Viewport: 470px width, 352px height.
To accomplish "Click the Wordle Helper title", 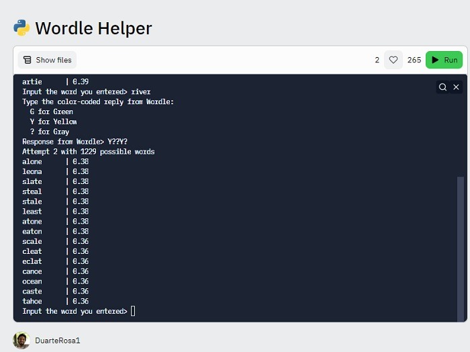I will click(x=93, y=28).
